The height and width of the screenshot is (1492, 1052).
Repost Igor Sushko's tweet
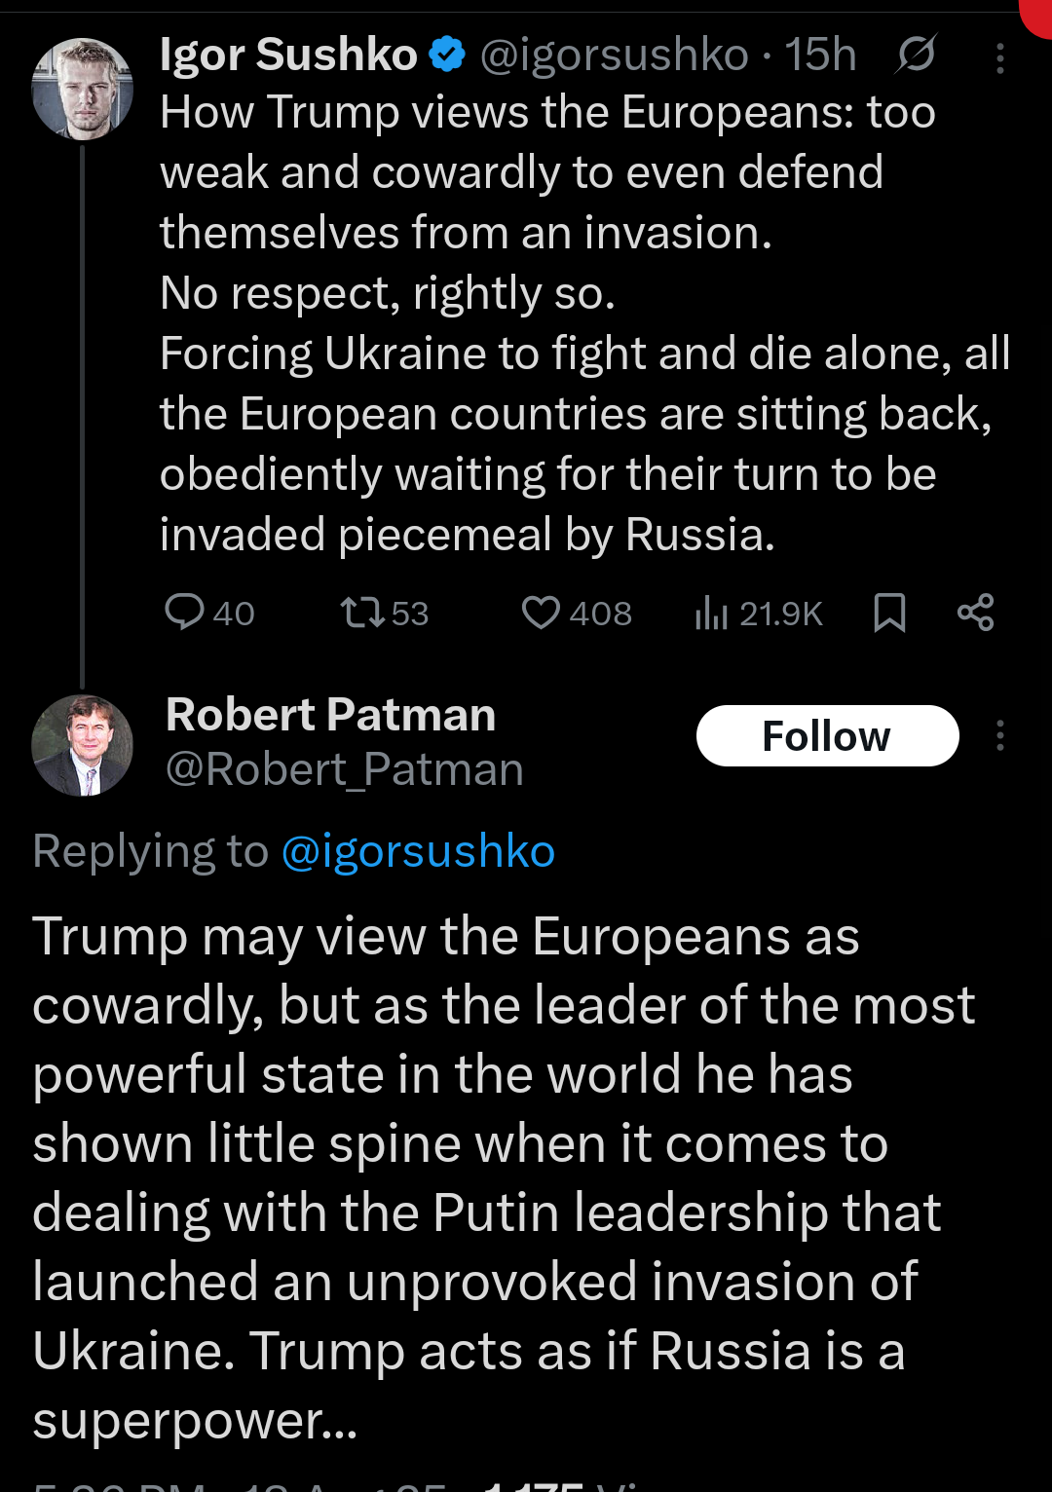(361, 613)
